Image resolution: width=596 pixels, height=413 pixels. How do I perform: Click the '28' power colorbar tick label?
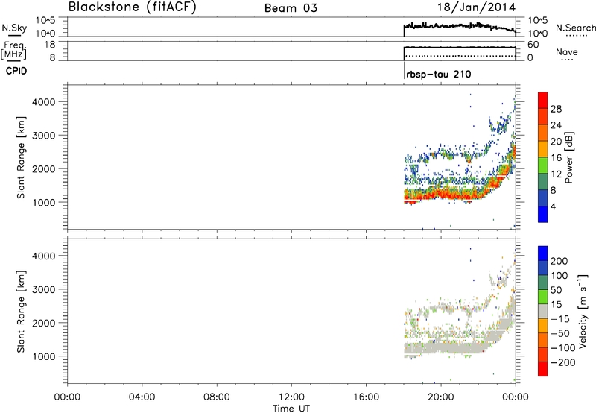pyautogui.click(x=556, y=109)
